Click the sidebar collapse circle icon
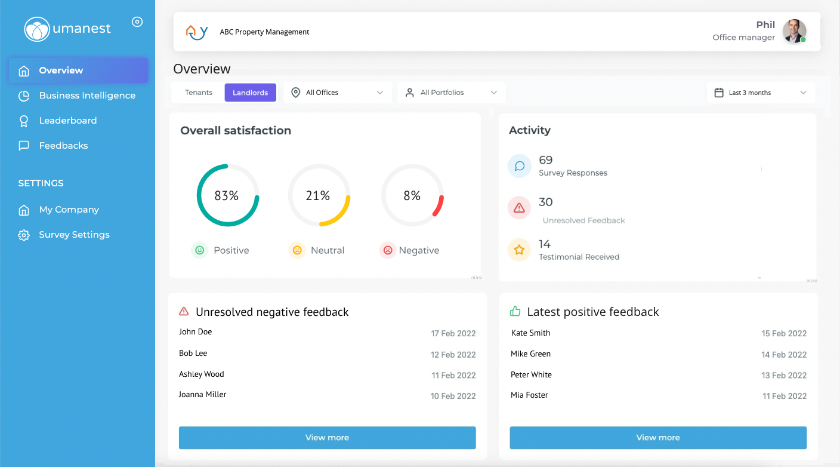 (137, 22)
